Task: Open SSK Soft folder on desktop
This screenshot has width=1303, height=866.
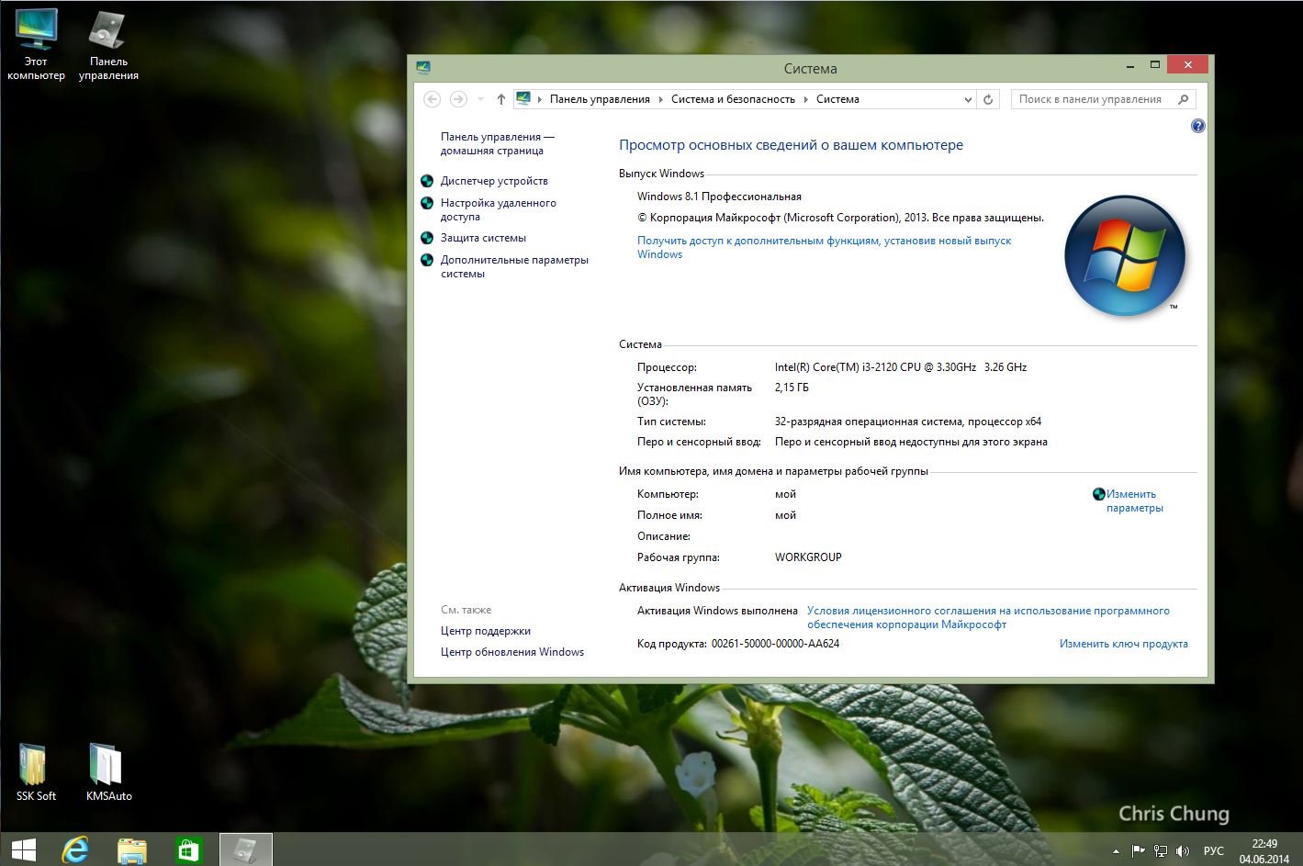Action: pos(36,772)
